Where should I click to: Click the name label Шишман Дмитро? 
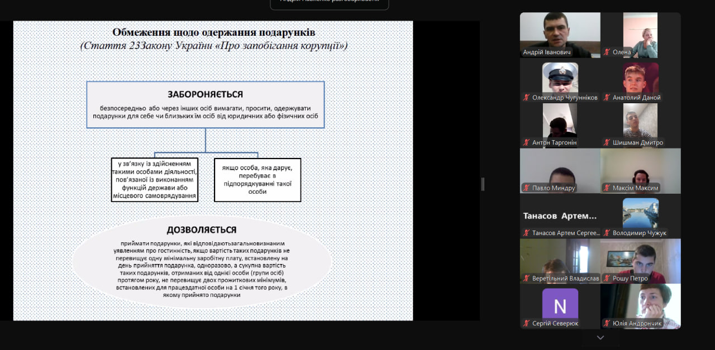coord(637,143)
